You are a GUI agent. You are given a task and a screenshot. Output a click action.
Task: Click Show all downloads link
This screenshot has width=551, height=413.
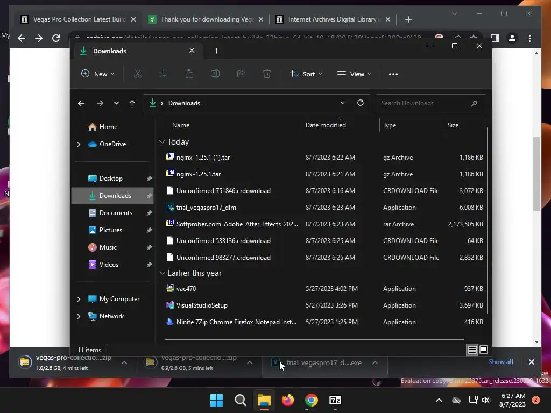pos(500,362)
